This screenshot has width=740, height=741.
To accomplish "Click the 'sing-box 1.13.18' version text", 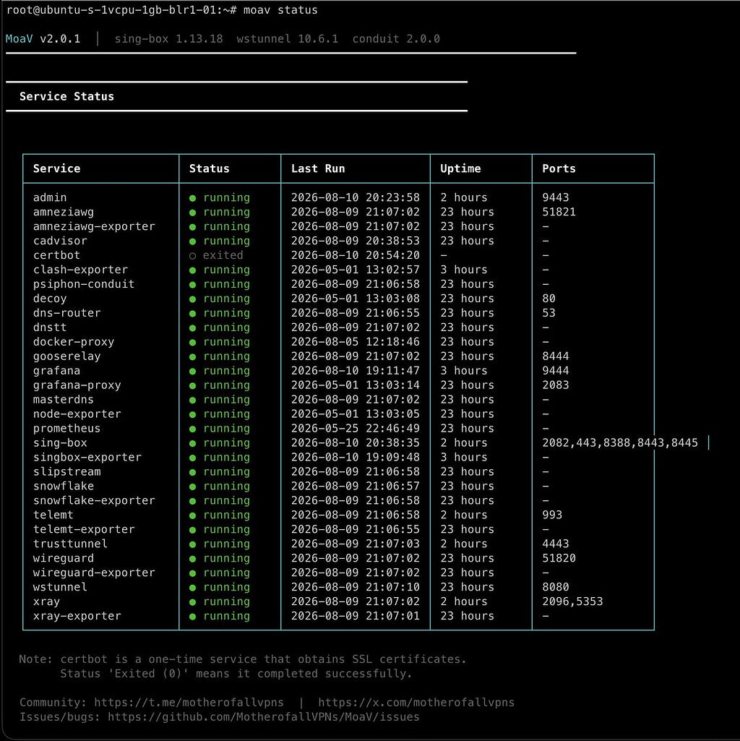I will [168, 39].
